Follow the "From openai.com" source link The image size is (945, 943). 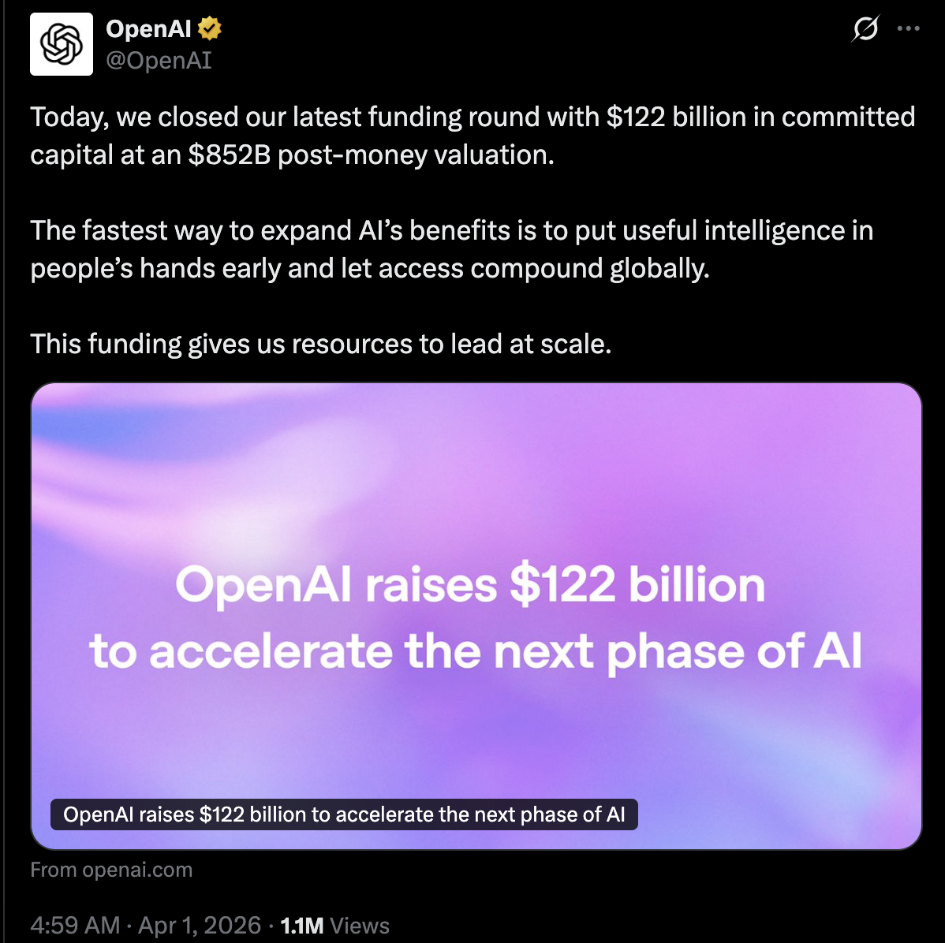(x=111, y=870)
